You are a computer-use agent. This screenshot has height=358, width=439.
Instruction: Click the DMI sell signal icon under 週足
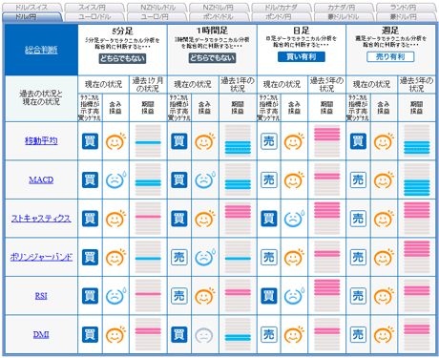coord(358,335)
